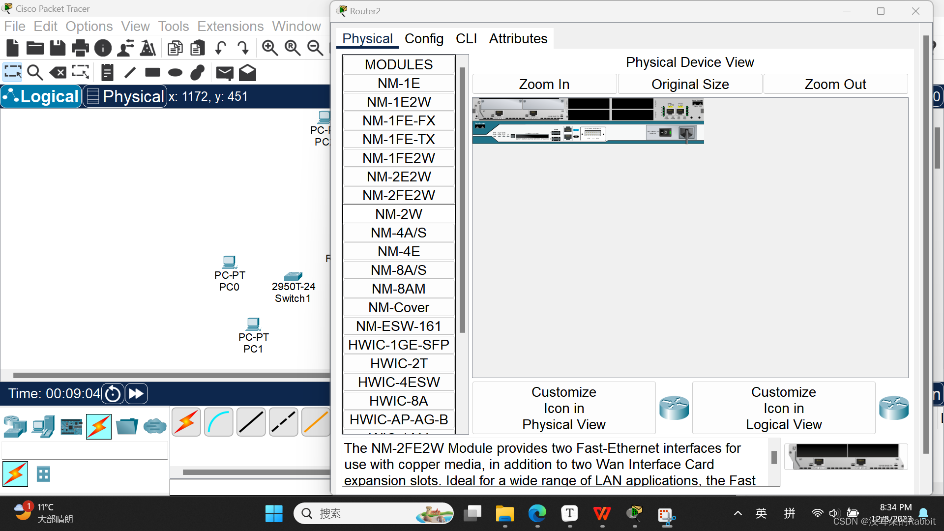Open the Extensions menu

(230, 26)
